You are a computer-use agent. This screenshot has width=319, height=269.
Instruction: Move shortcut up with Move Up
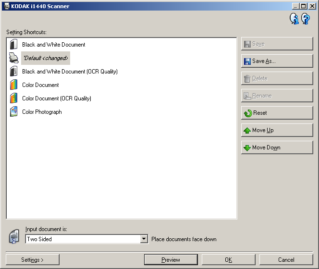point(277,130)
